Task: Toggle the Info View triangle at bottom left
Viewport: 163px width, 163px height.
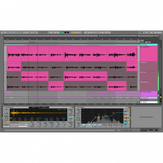Action: (x=2, y=130)
